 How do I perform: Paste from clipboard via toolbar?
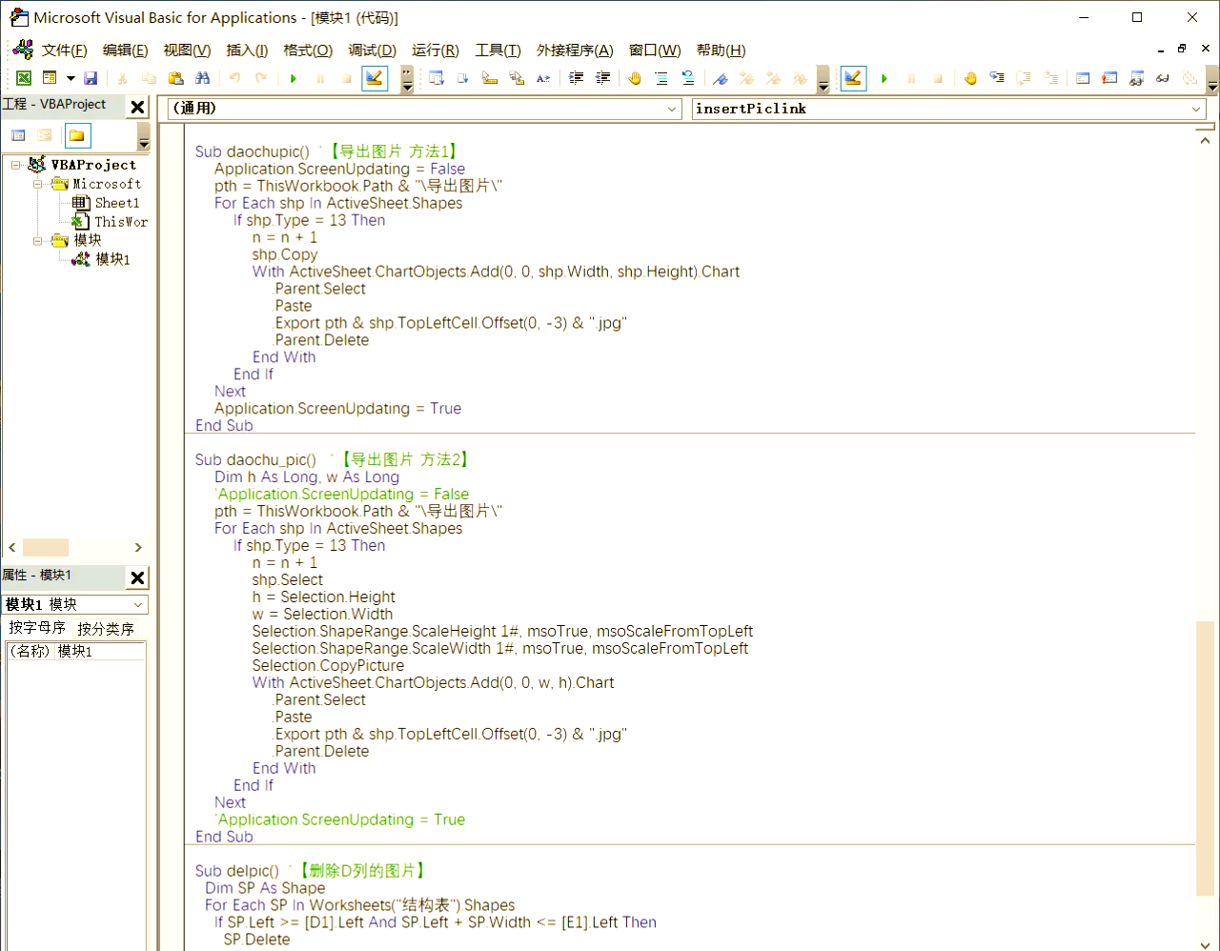coord(175,78)
